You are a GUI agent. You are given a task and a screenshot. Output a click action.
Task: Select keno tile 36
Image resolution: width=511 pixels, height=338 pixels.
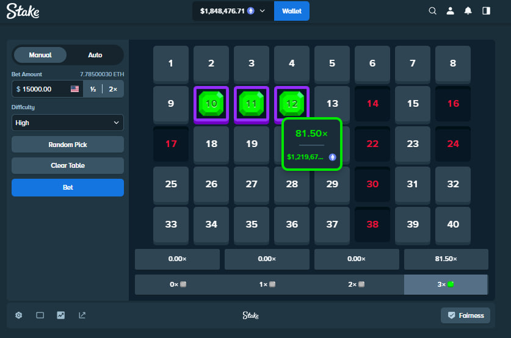point(292,225)
